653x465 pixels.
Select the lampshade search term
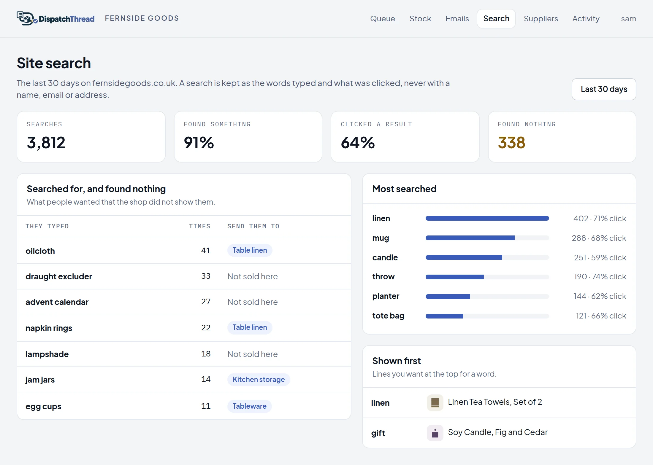click(x=47, y=354)
